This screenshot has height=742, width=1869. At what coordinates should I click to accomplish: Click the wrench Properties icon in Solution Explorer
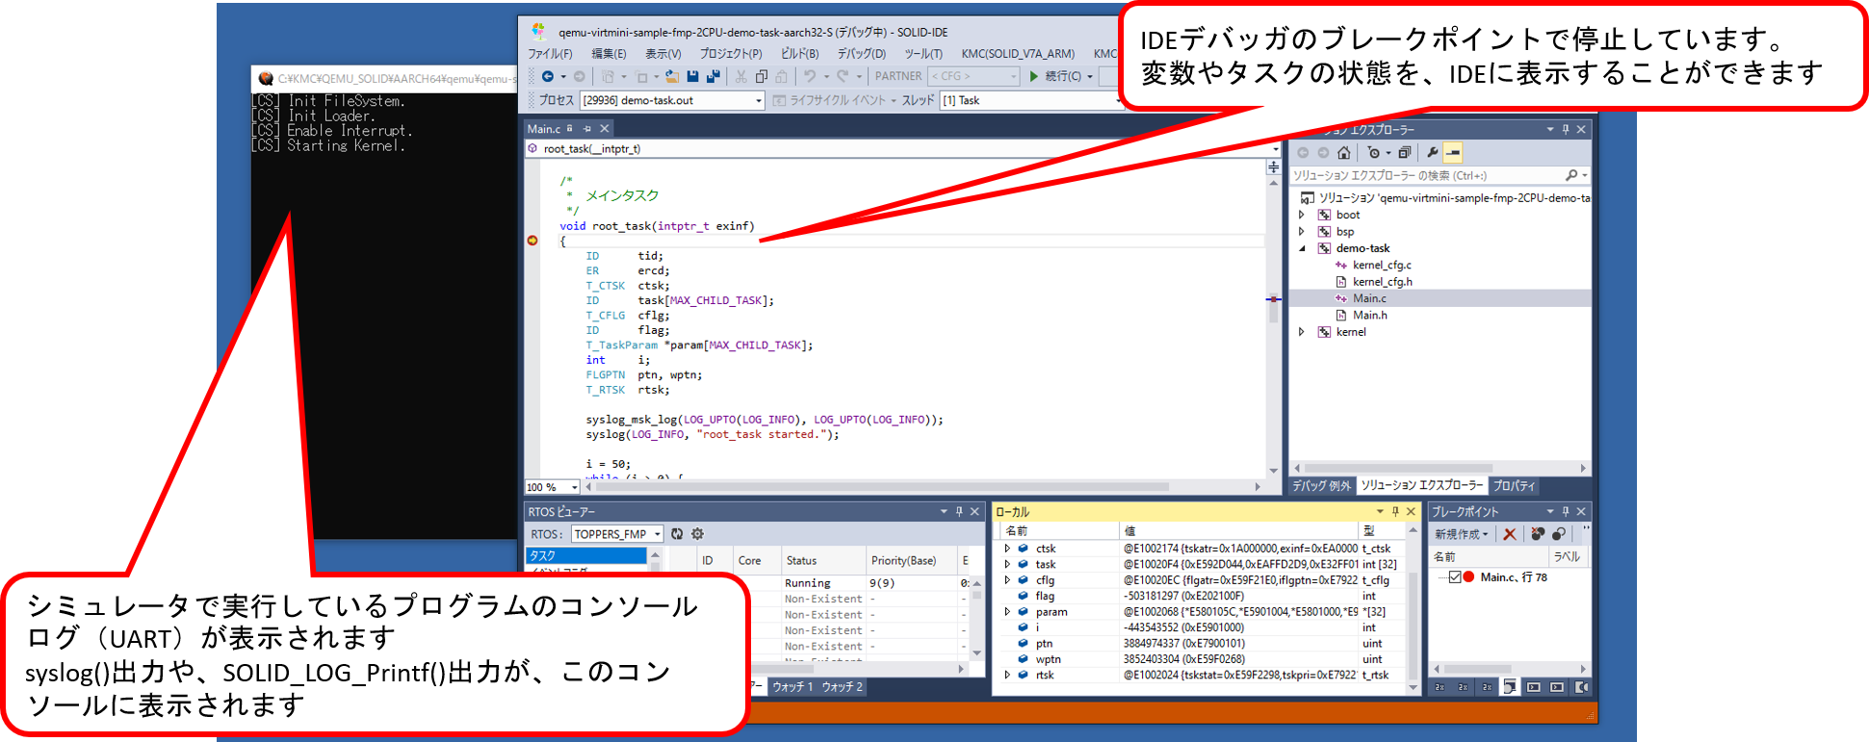[1433, 152]
